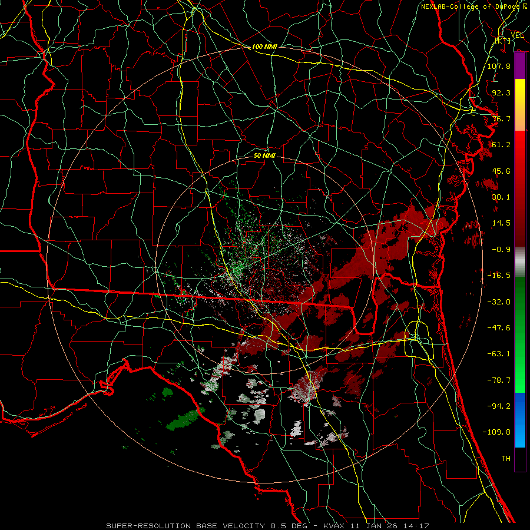Click the 45.6 velocity scale value
The image size is (530, 530).
501,171
